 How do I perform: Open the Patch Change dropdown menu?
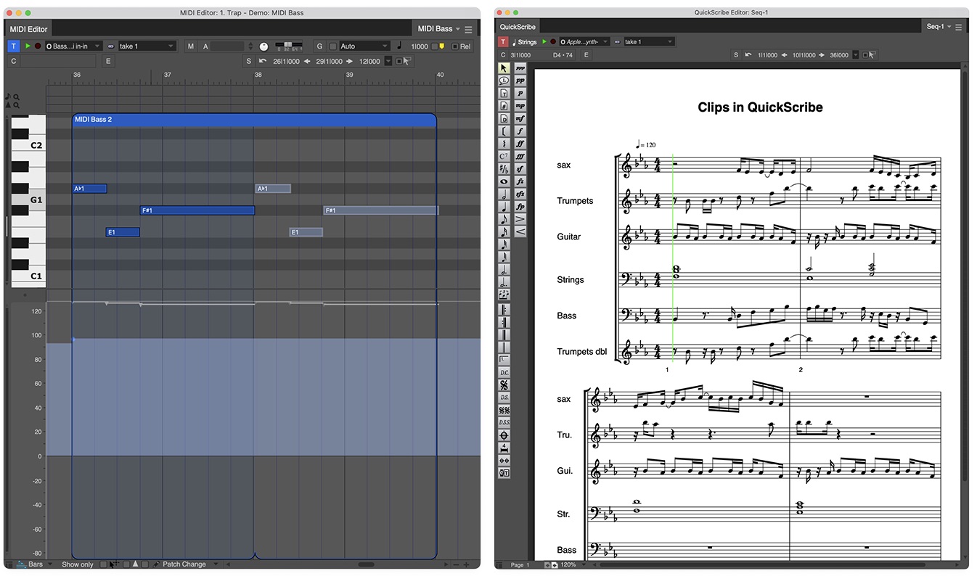184,564
